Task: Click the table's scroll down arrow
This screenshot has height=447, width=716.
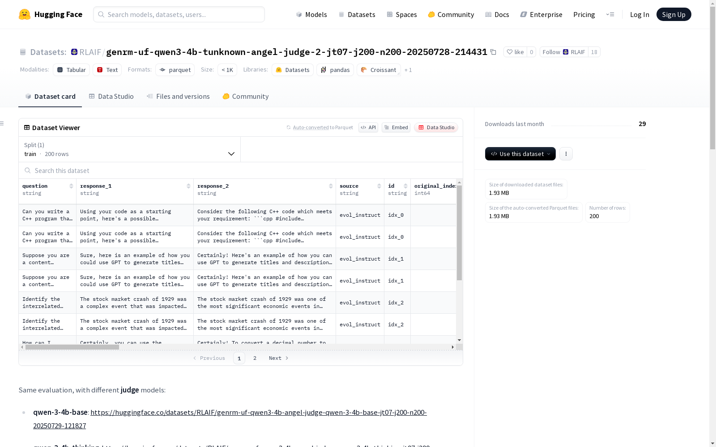Action: coord(459,340)
